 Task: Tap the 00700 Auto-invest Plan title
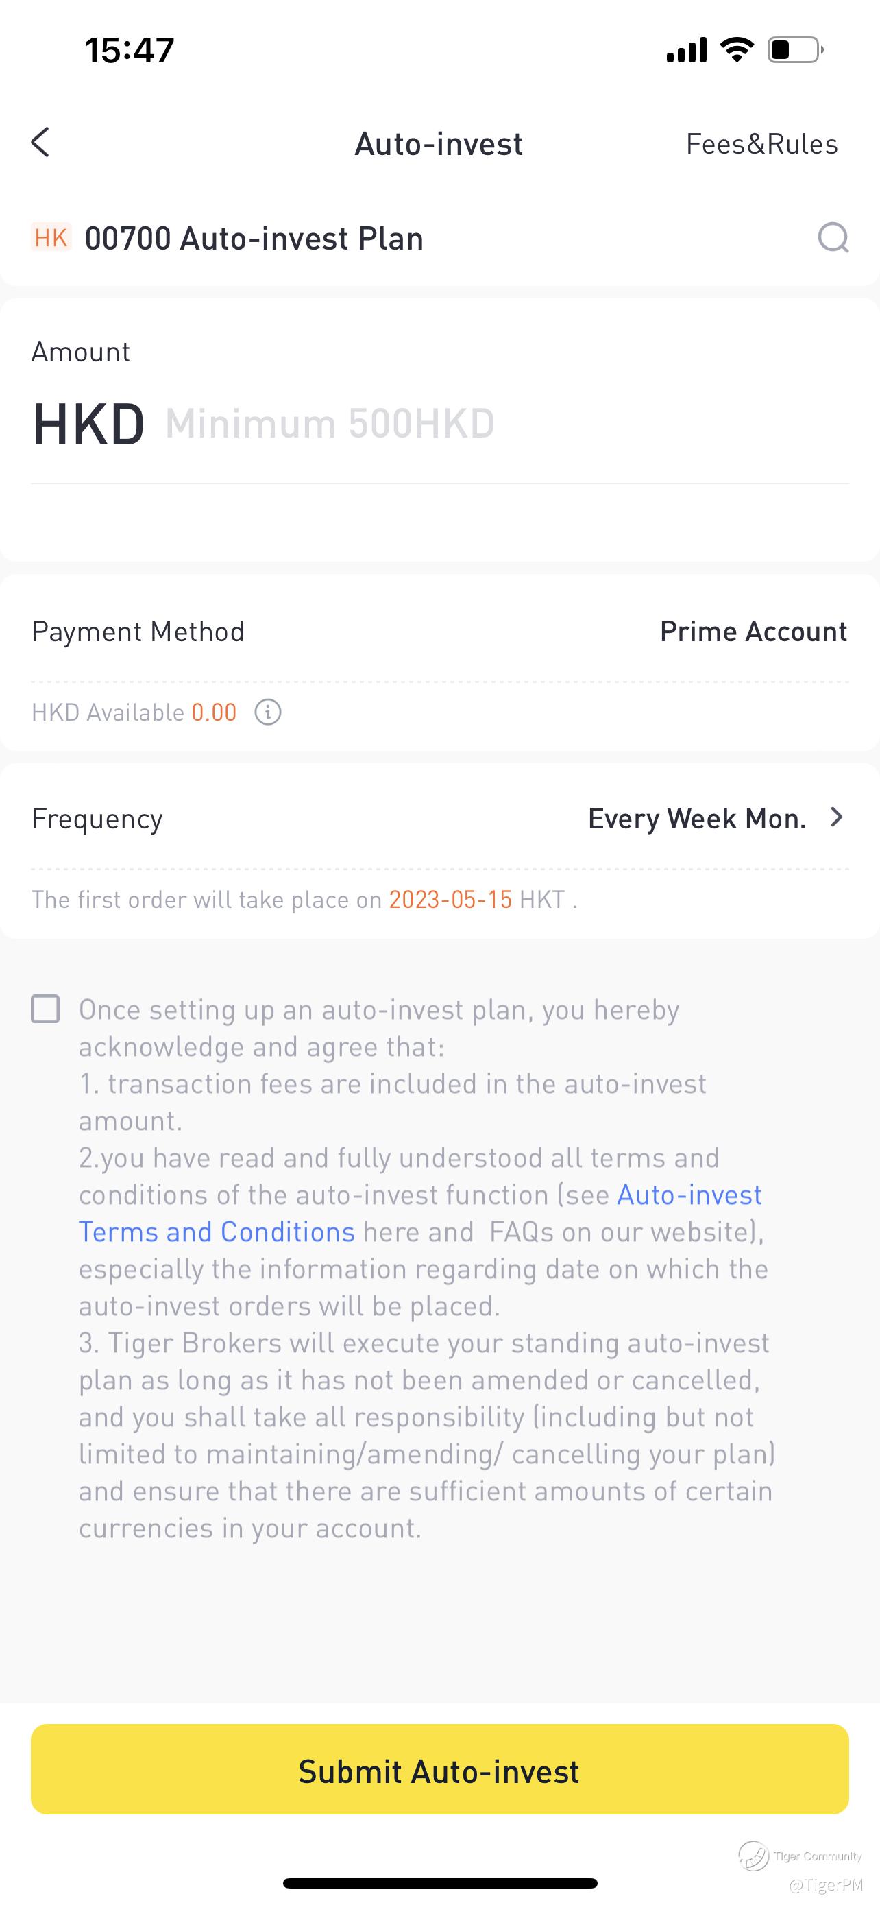click(254, 238)
